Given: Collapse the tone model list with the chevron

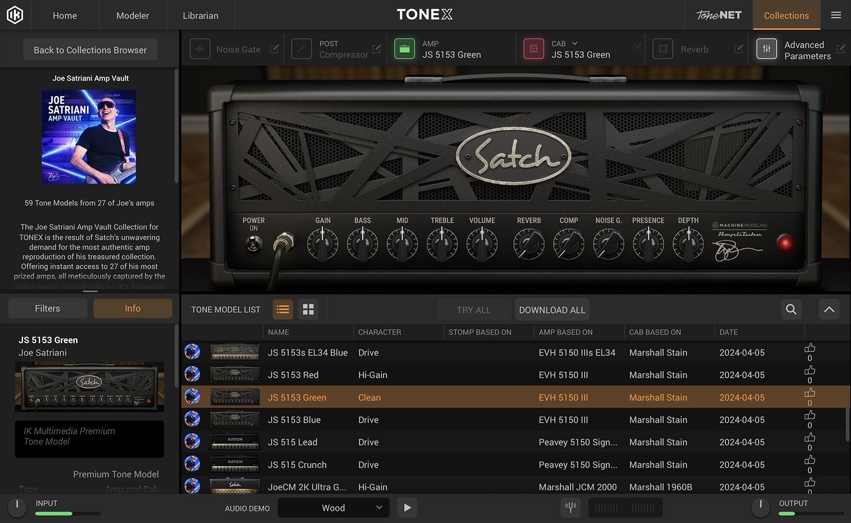Looking at the screenshot, I should pos(829,309).
